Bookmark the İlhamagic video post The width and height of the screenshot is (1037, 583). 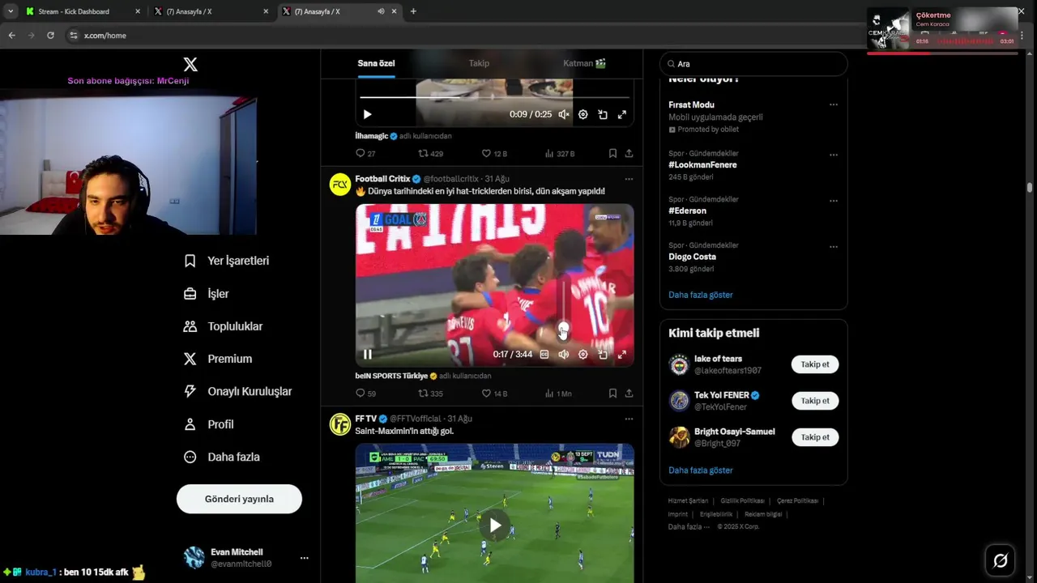pyautogui.click(x=612, y=154)
